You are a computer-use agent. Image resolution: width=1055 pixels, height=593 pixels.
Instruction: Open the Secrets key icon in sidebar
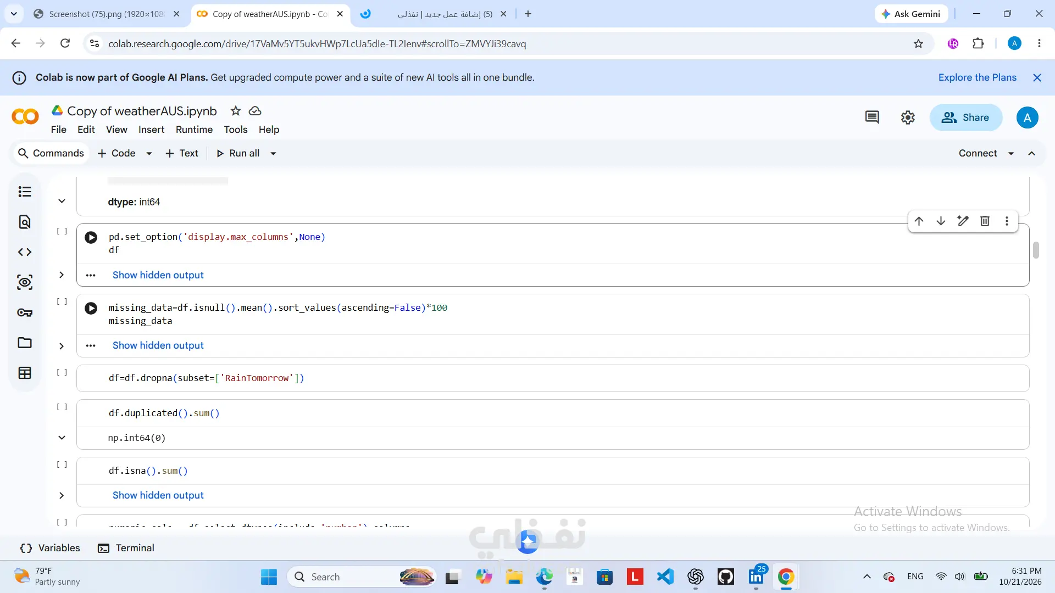point(25,312)
